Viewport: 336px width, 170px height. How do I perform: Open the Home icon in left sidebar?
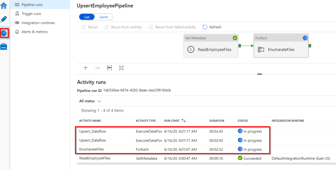4,6
